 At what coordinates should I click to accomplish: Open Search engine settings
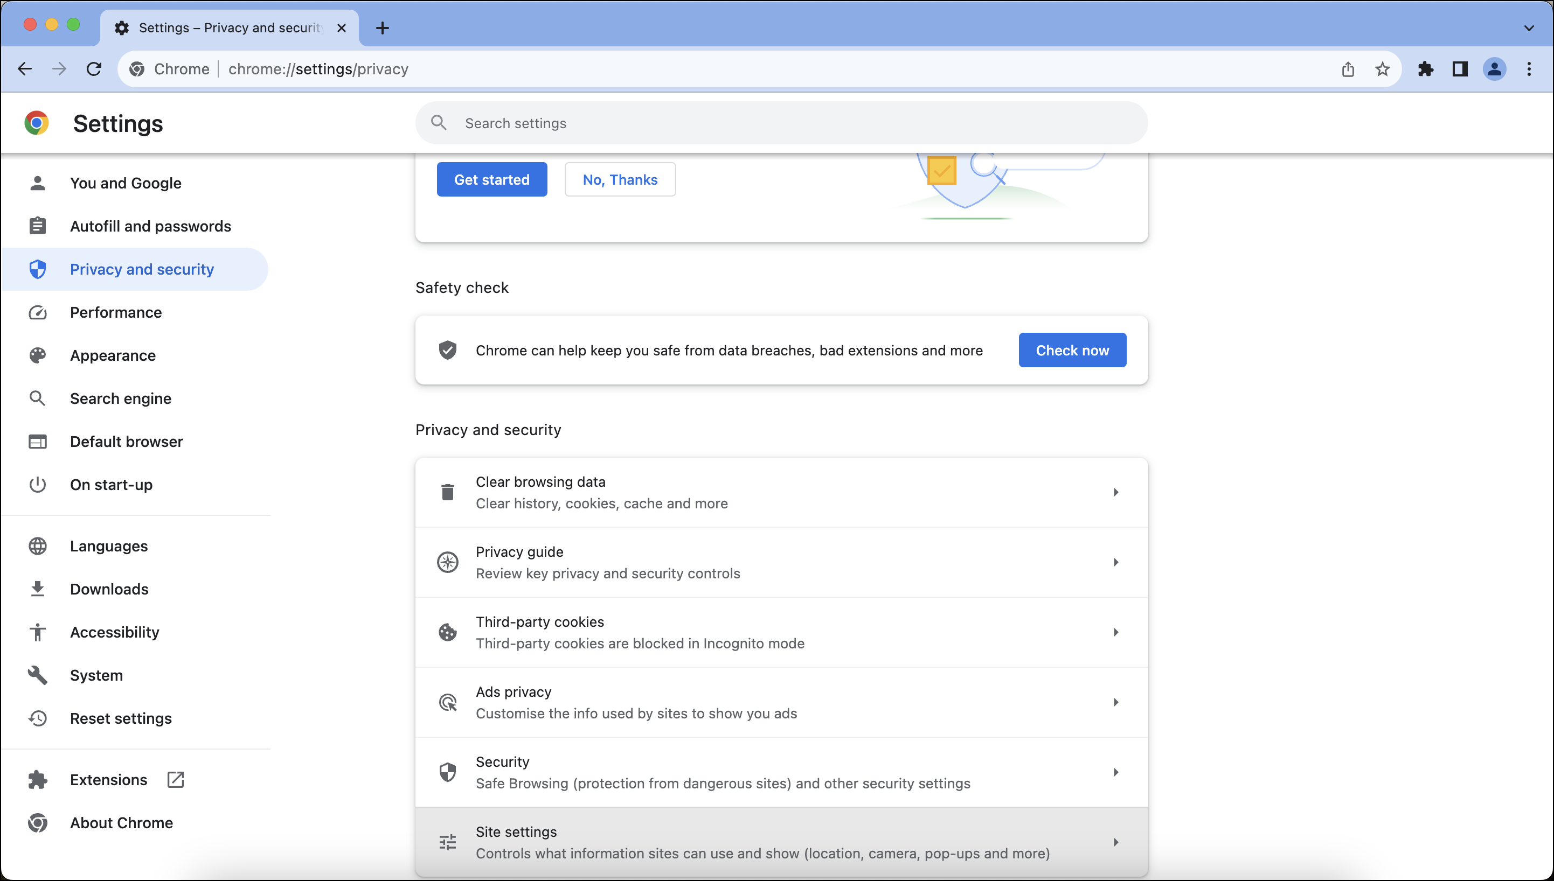[136, 398]
